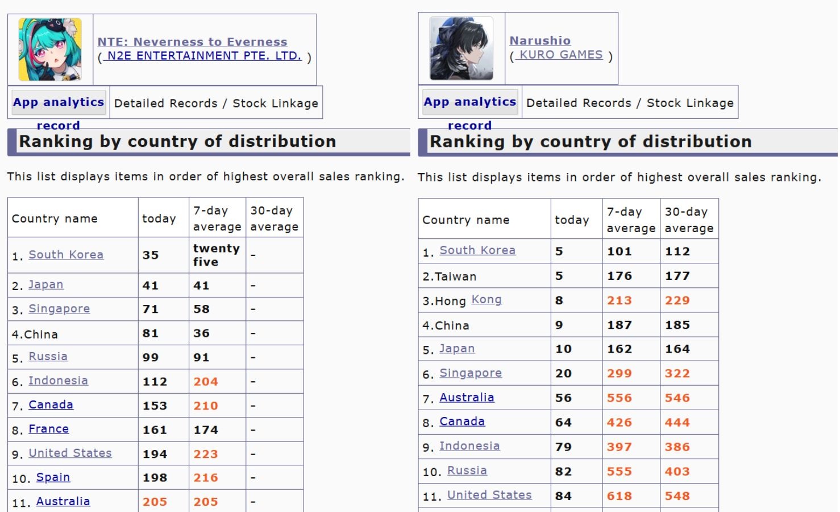The image size is (840, 512).
Task: Open Japan link in Narushio table
Action: tap(457, 348)
